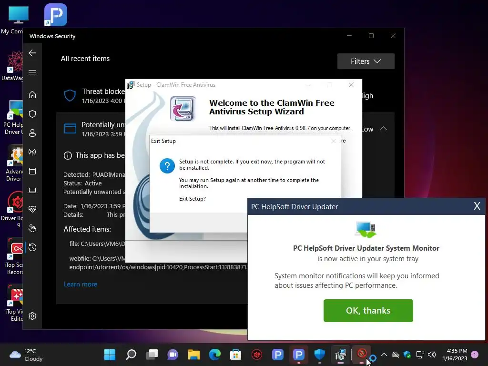
Task: Open Microsoft Store from taskbar
Action: click(x=235, y=355)
